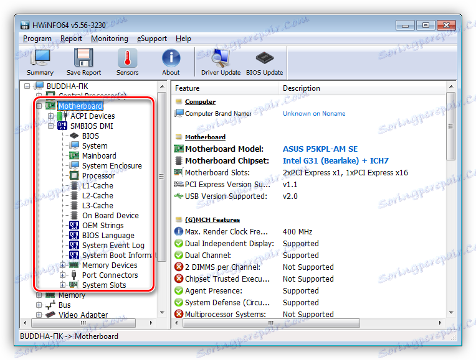Open the Report menu

point(71,39)
